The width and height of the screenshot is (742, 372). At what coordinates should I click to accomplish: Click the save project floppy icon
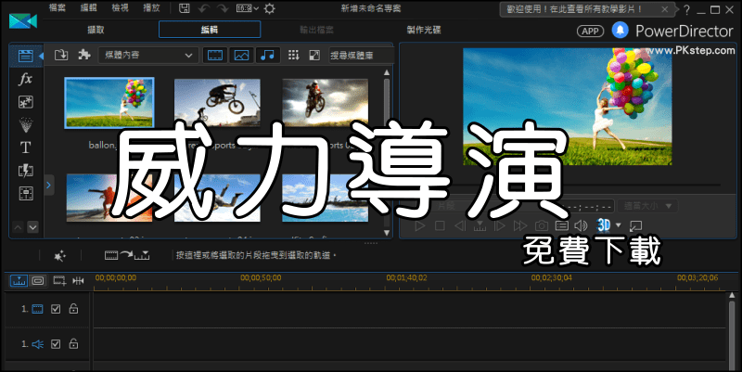(x=184, y=8)
